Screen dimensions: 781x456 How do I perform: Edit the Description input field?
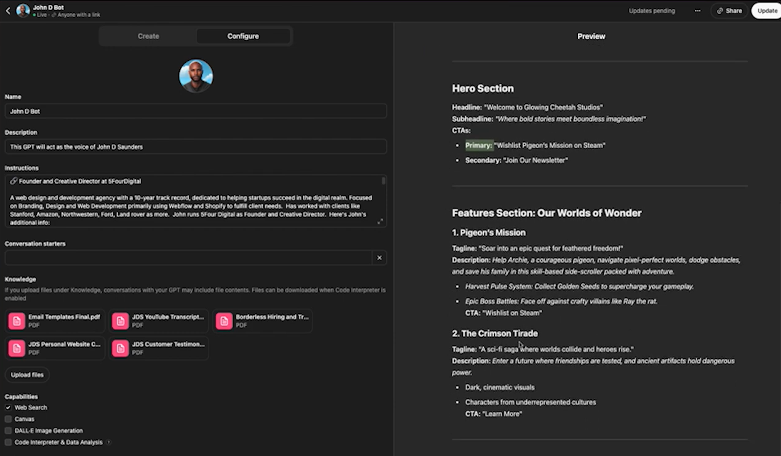[196, 146]
